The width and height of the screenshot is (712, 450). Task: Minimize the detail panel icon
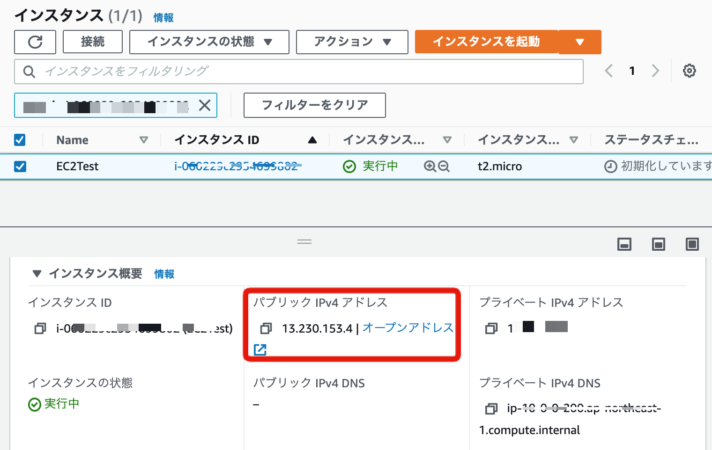tap(624, 244)
